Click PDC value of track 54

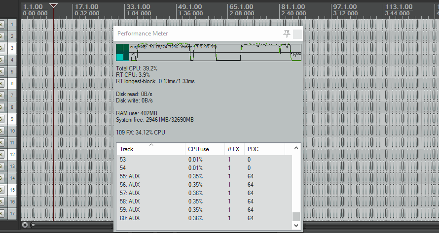(249, 168)
